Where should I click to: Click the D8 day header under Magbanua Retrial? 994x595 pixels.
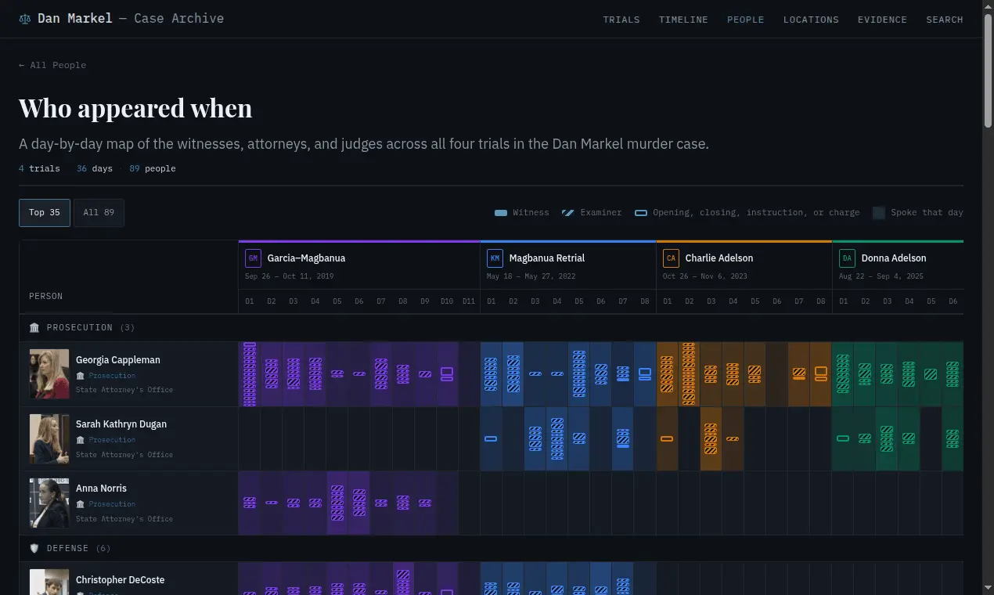click(645, 301)
